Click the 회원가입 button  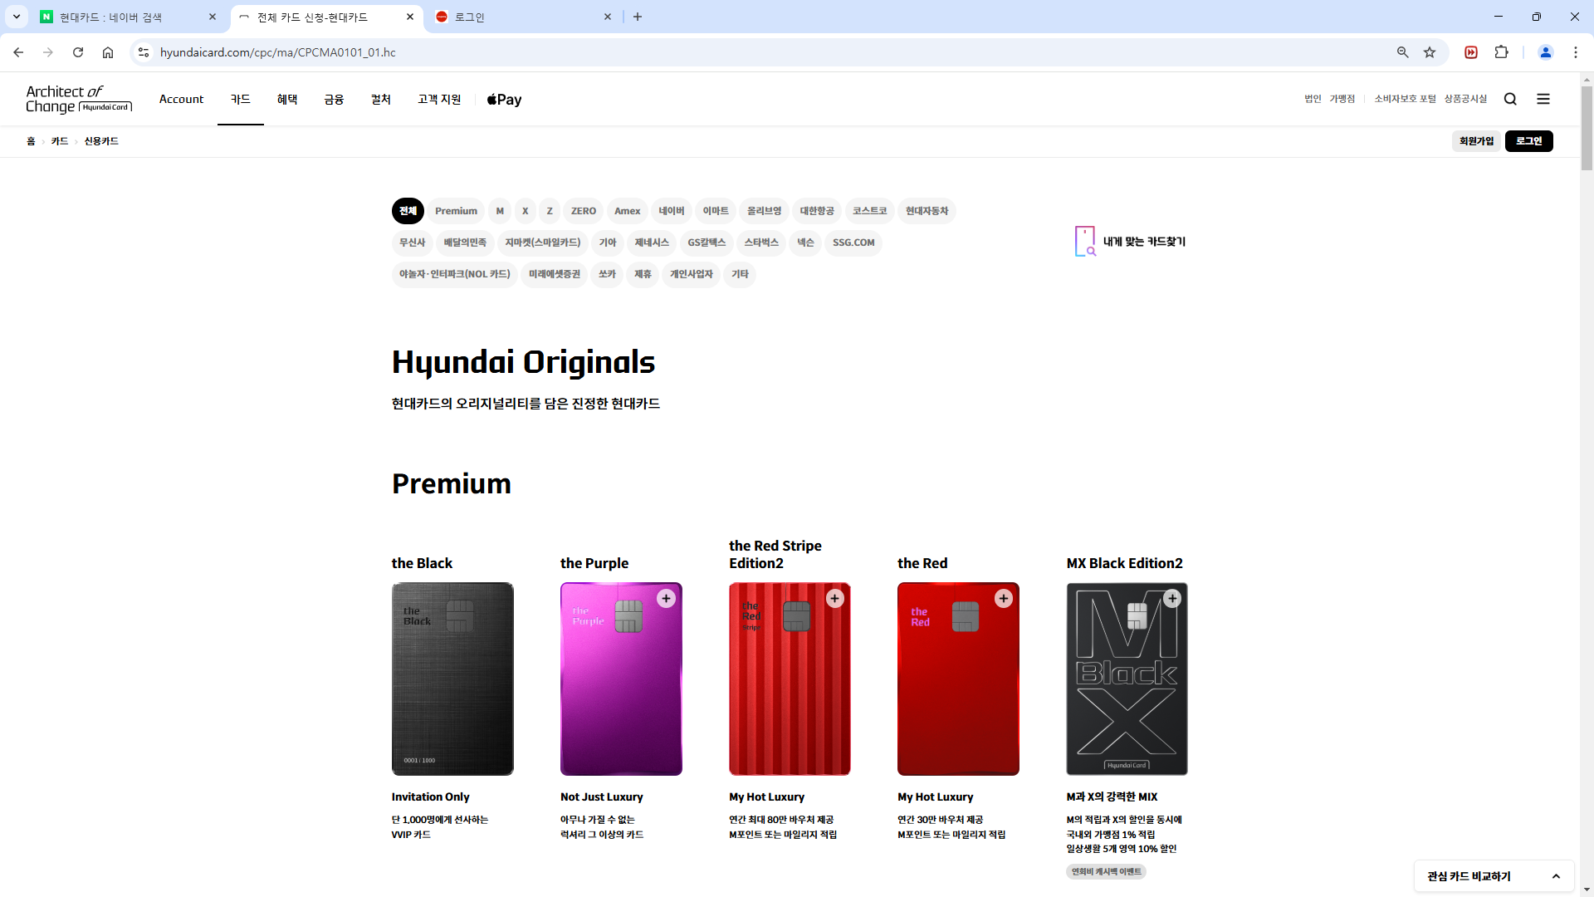(x=1476, y=141)
